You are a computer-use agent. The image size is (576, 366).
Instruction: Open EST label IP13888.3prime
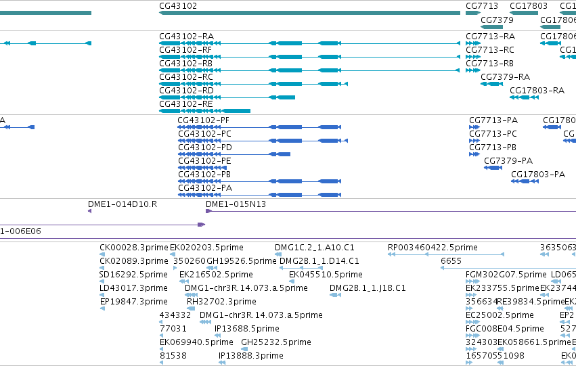pyautogui.click(x=251, y=357)
